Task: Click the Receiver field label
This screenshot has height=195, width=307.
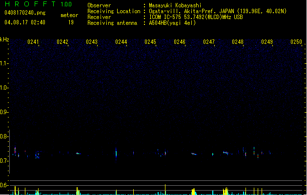Action: click(99, 17)
